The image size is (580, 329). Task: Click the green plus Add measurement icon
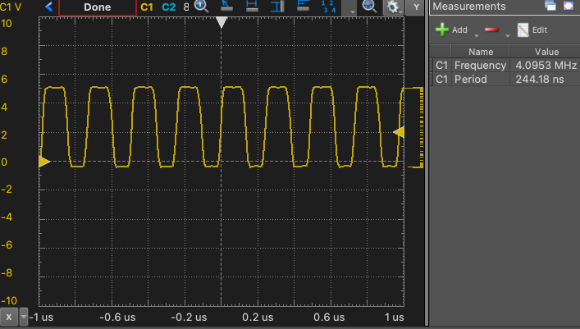[x=442, y=30]
